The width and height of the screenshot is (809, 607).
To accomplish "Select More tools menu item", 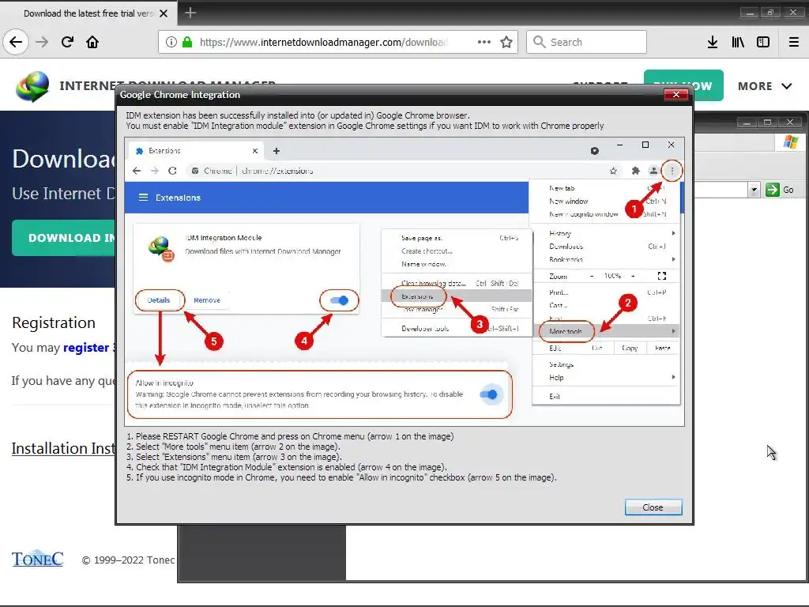I will coord(606,331).
